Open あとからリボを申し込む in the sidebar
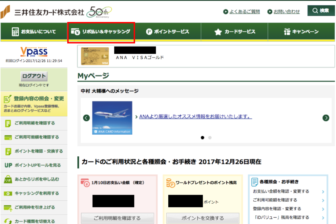The width and height of the screenshot is (336, 224). tap(34, 179)
